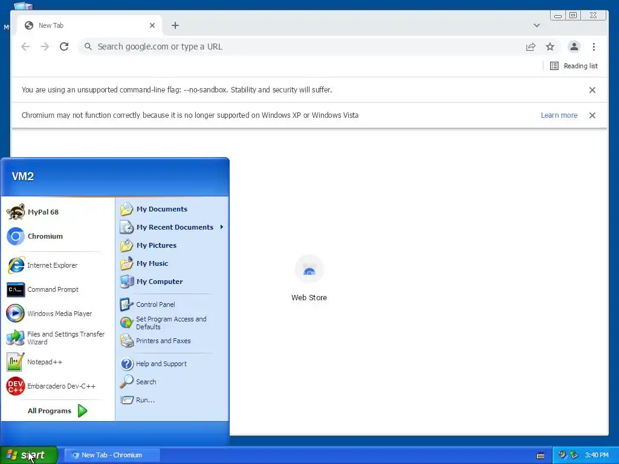Image resolution: width=619 pixels, height=464 pixels.
Task: Click the network tray icon beside clock
Action: tap(574, 455)
